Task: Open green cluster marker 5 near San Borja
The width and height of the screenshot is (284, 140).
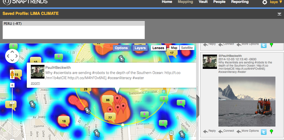Action: 59,57
